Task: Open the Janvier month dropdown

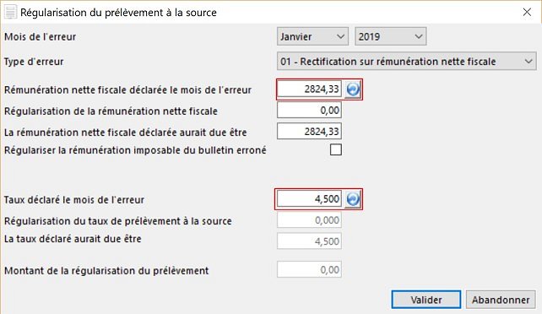Action: [312, 36]
